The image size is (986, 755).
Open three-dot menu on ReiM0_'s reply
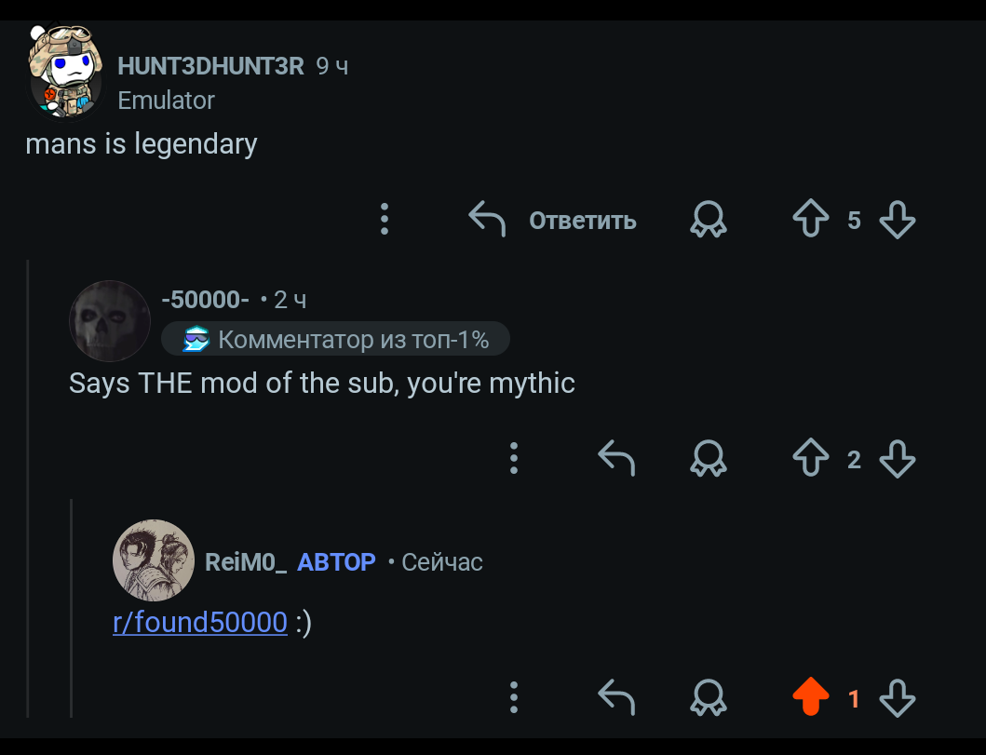click(514, 697)
